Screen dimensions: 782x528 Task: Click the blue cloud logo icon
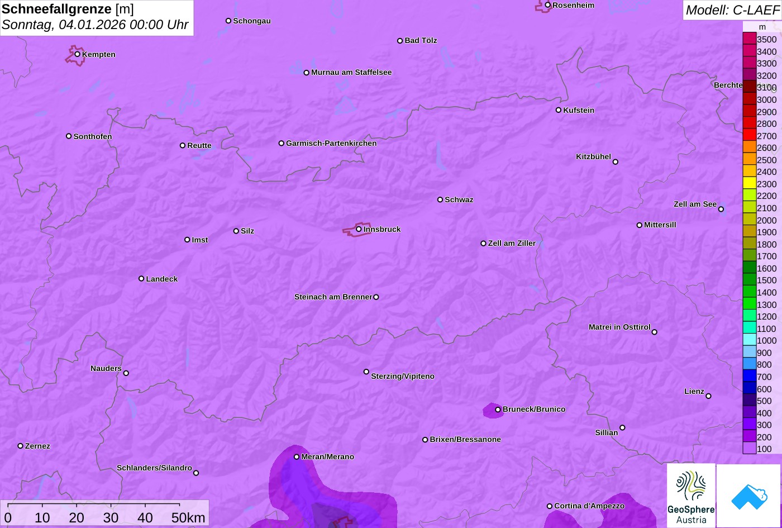click(748, 496)
